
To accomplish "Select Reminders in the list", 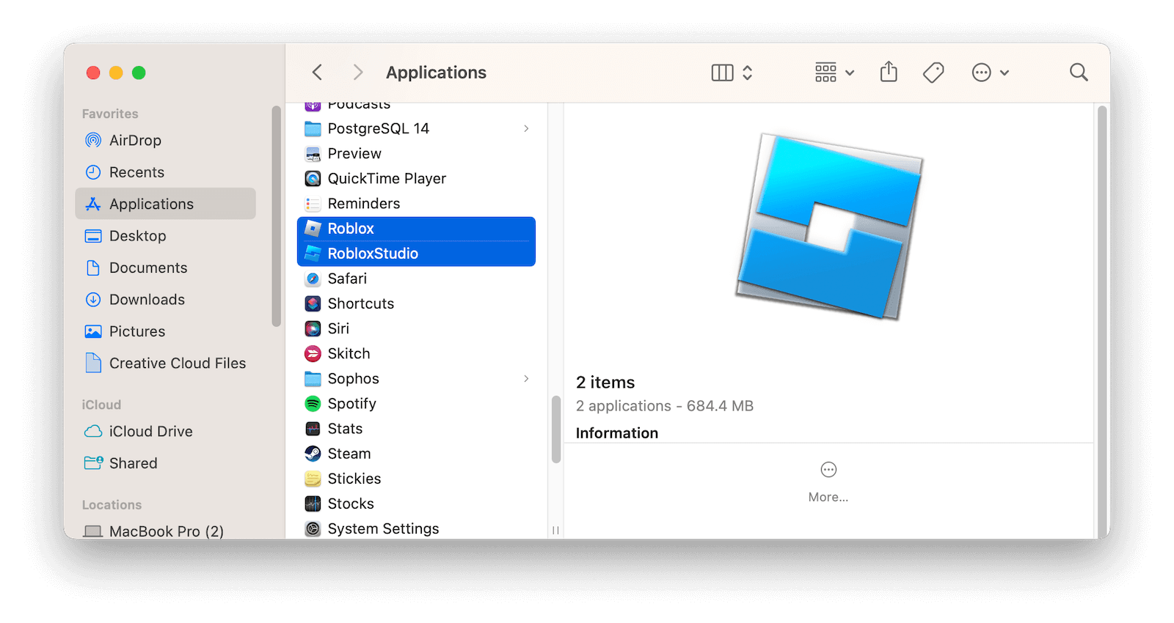I will click(x=416, y=204).
